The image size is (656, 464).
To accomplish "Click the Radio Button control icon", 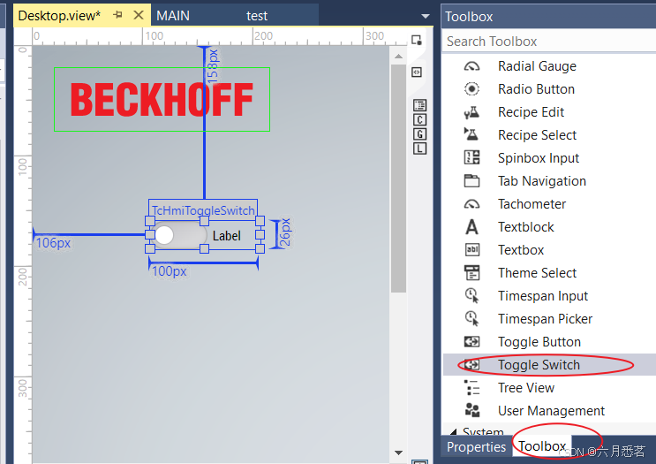I will [472, 89].
